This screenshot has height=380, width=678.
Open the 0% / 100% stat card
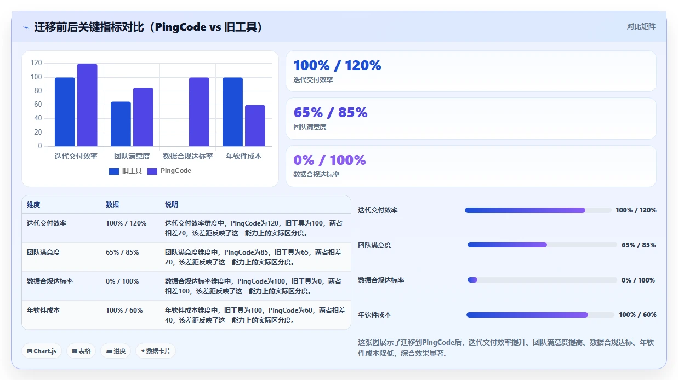coord(471,166)
